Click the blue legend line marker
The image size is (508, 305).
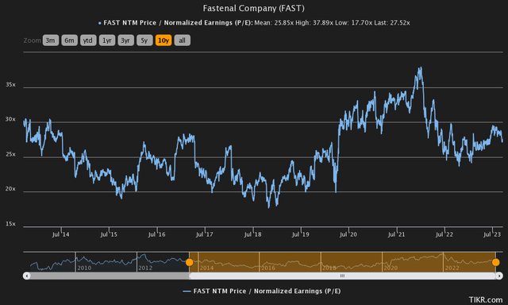[x=187, y=291]
